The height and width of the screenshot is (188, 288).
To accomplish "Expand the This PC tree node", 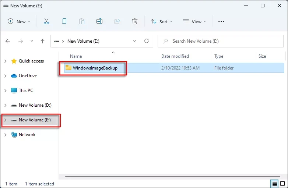I will pos(5,91).
